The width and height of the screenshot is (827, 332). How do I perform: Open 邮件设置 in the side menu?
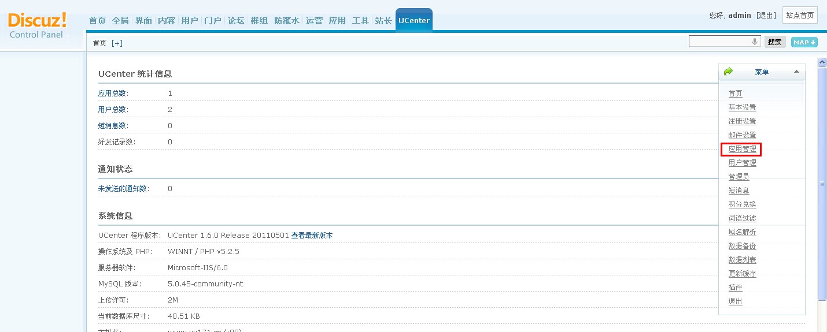[x=742, y=135]
